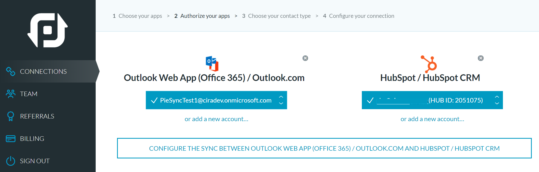Click the Connections chain-link icon
539x172 pixels.
coord(11,71)
